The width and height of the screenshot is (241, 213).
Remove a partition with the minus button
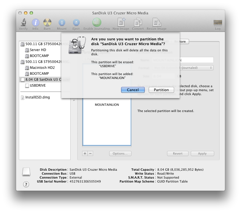[90, 153]
